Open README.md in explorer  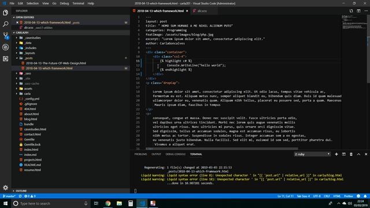click(32, 165)
